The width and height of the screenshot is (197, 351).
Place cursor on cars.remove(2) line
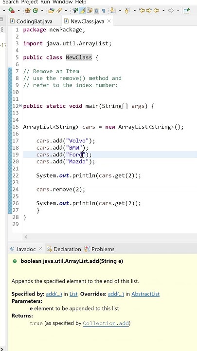[61, 190]
